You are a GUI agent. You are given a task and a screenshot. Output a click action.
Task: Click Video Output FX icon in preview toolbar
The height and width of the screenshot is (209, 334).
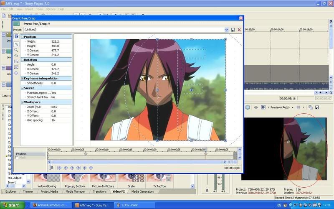pyautogui.click(x=256, y=107)
